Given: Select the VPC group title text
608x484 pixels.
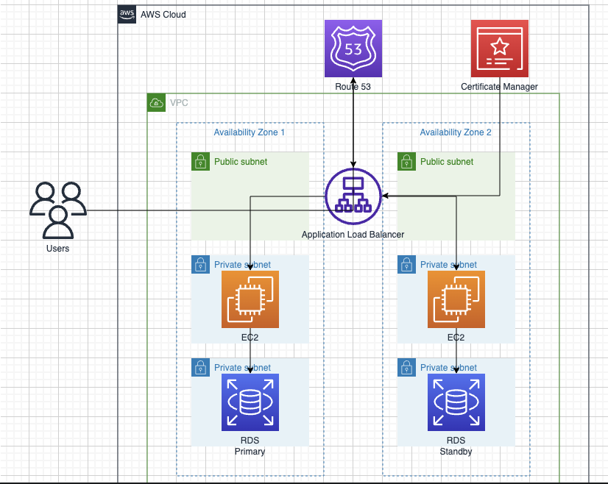Looking at the screenshot, I should (x=179, y=103).
